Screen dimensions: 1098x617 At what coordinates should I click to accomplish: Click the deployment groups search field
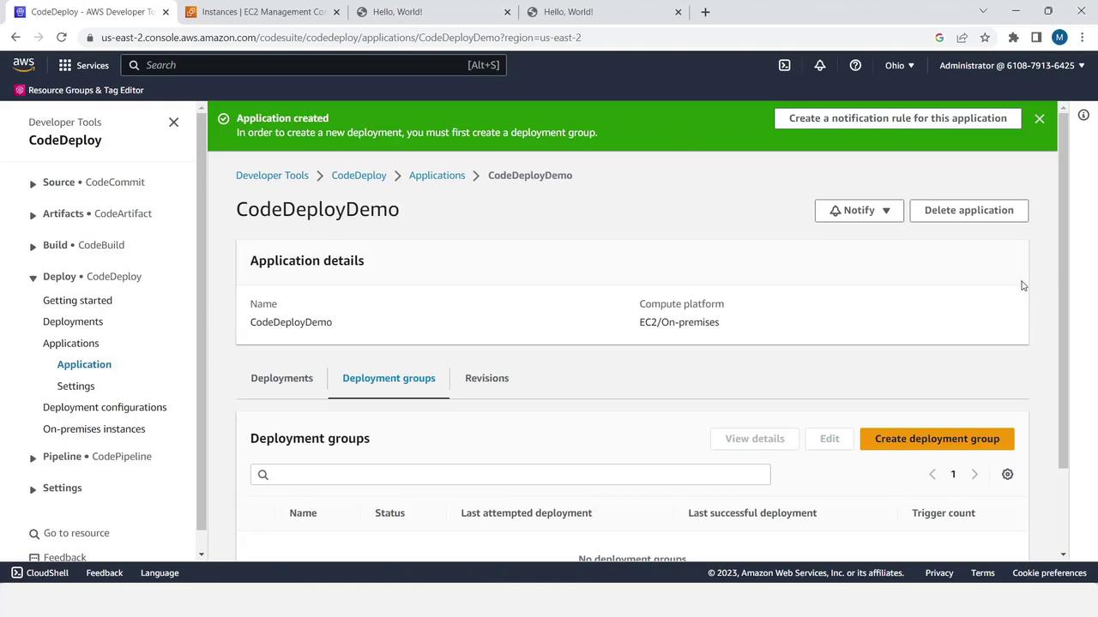coord(510,475)
